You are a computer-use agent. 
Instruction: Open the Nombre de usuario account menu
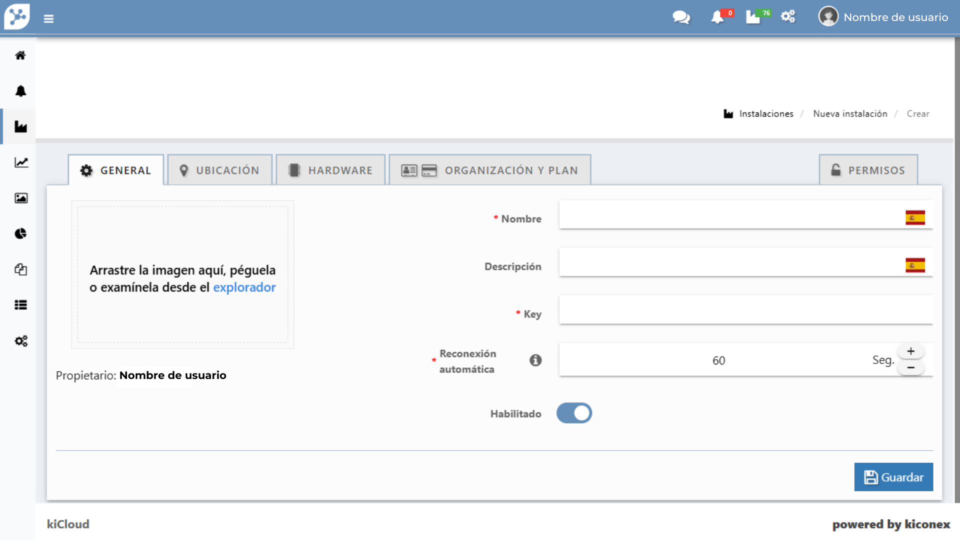[883, 17]
